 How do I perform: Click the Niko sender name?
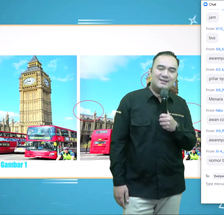tap(219, 110)
